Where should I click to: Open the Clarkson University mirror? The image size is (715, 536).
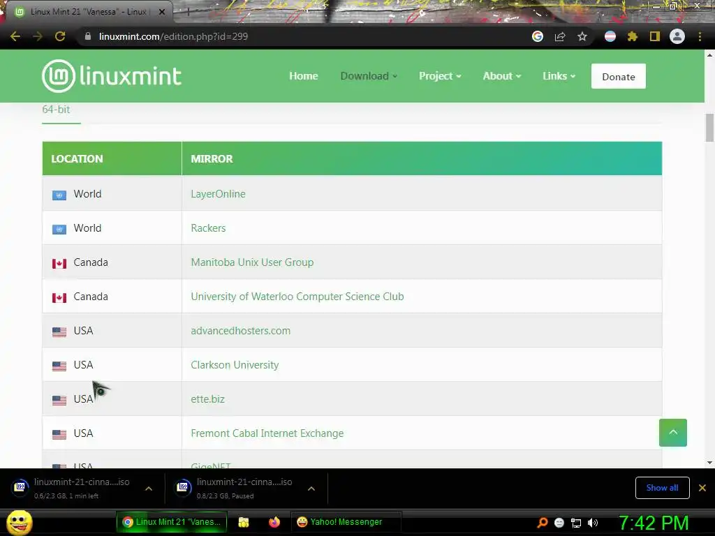point(235,365)
